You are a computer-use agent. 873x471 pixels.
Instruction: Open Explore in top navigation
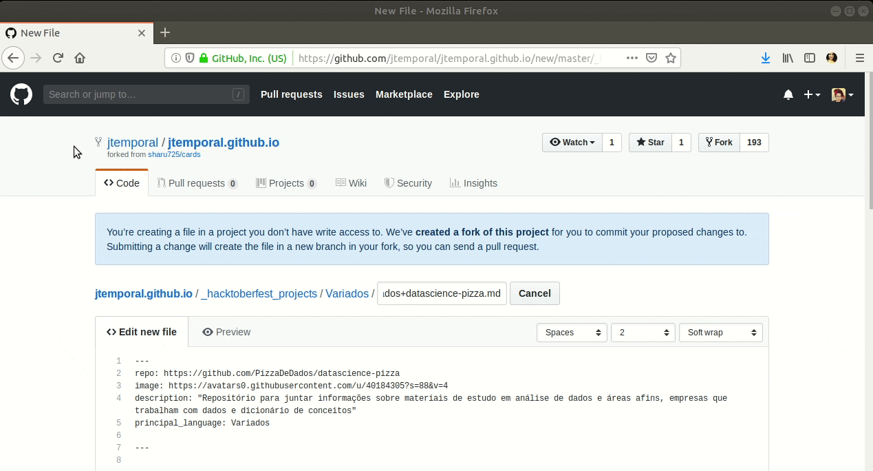tap(461, 94)
